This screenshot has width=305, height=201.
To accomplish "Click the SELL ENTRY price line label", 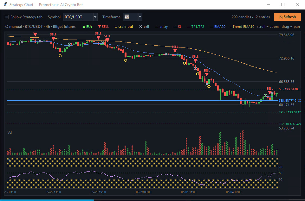I will tap(290, 101).
